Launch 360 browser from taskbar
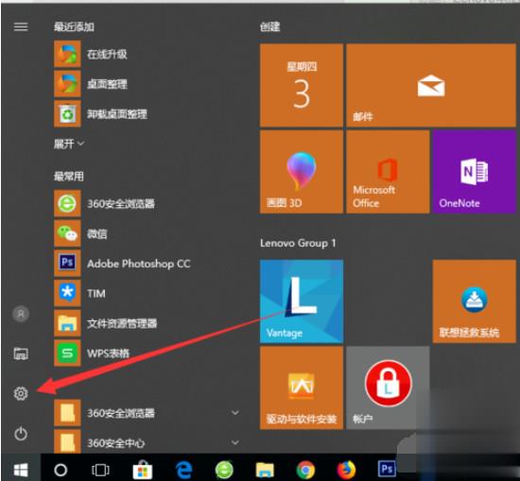The width and height of the screenshot is (520, 481). point(224,470)
